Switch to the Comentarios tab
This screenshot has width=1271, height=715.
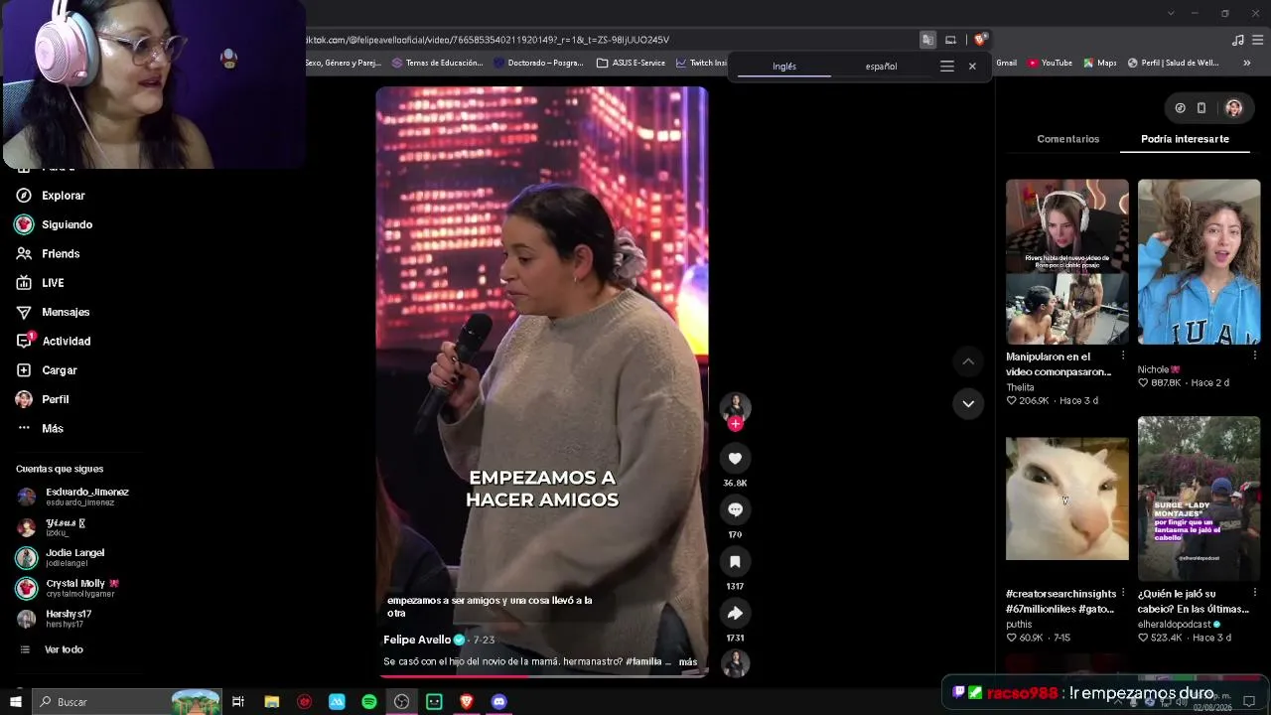1068,139
